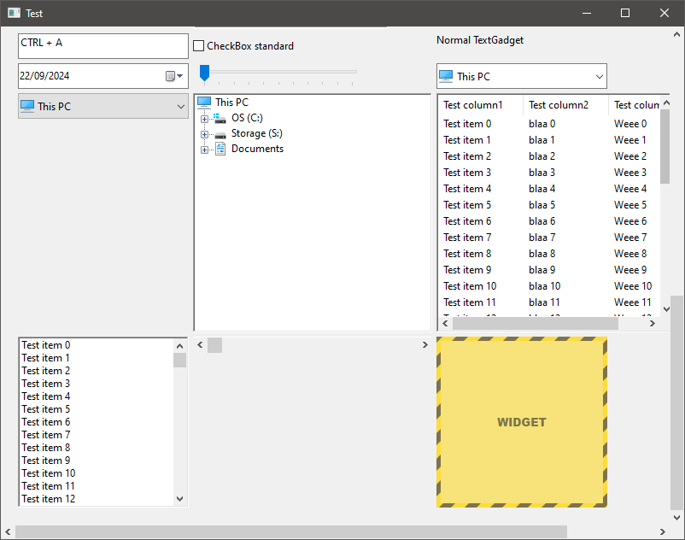
Task: Click the right arrow of middle scrollbar
Action: (425, 344)
